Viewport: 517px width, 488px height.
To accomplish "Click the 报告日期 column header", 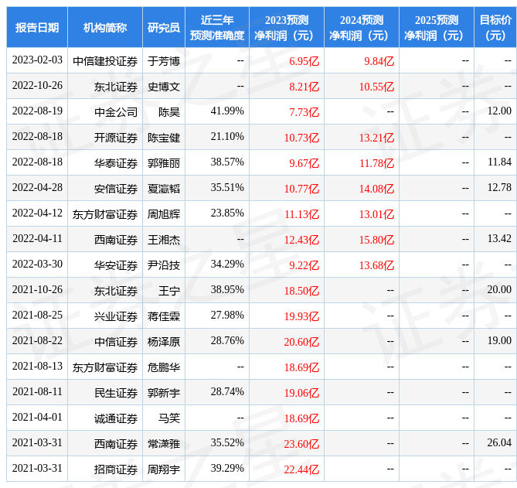I will pyautogui.click(x=37, y=27).
